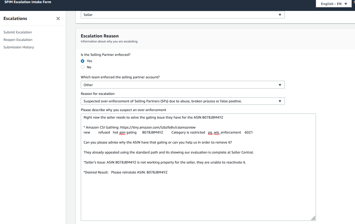Open Submit Escalation page
This screenshot has width=355, height=224.
[17, 32]
